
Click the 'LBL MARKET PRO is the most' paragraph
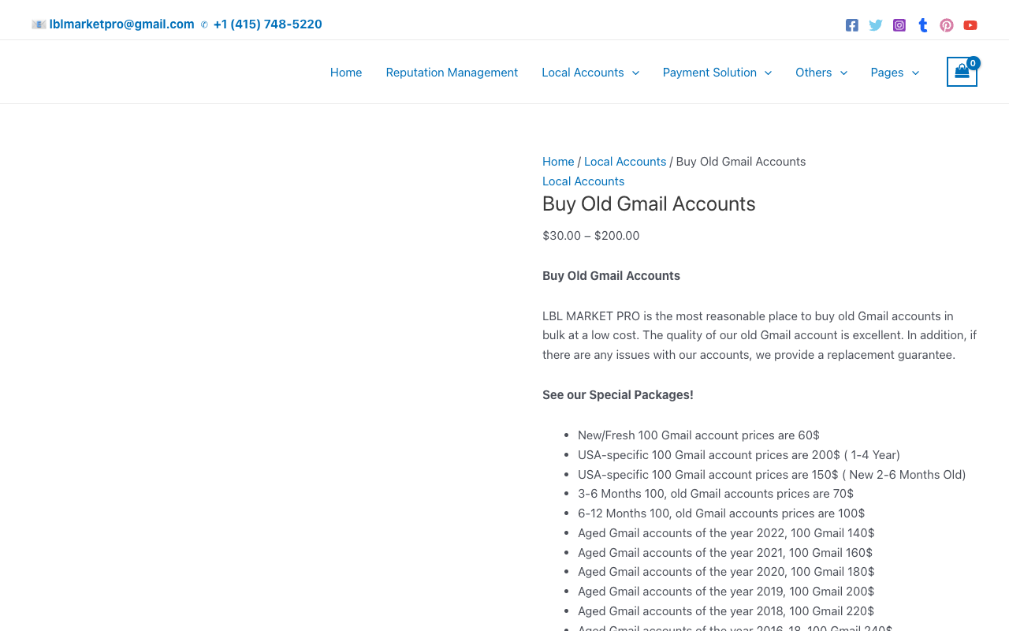[760, 336]
